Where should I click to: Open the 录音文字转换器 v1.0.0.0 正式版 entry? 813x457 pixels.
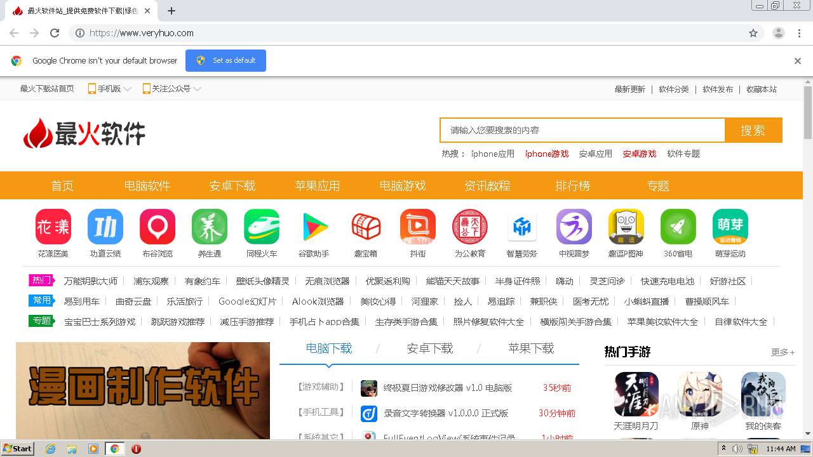[446, 413]
